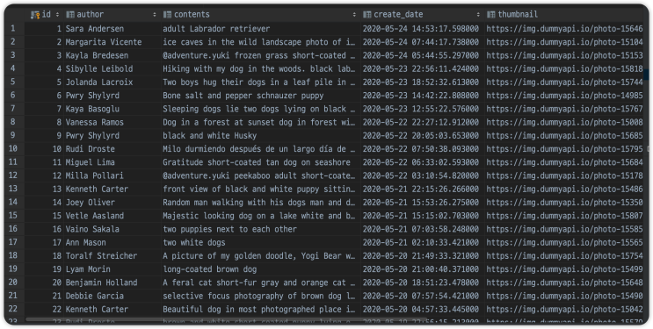Select the id column header label
Viewport: 653px width, 329px height.
coord(47,15)
